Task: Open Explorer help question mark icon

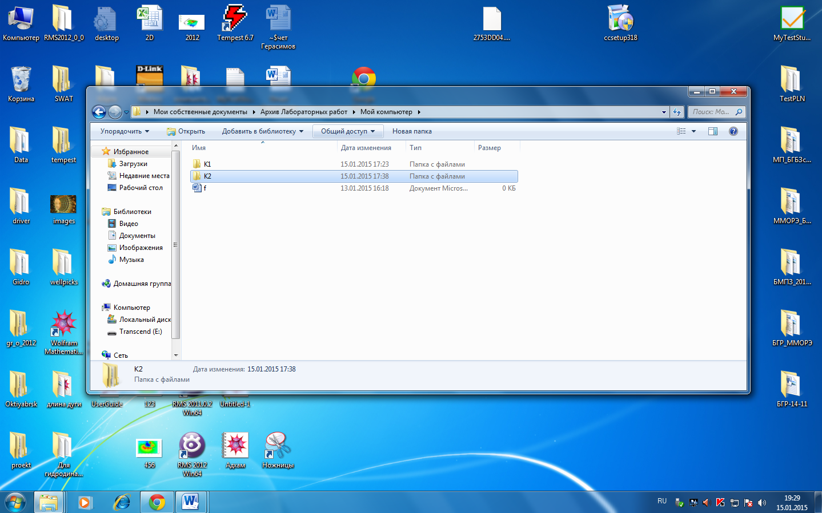Action: pos(733,131)
